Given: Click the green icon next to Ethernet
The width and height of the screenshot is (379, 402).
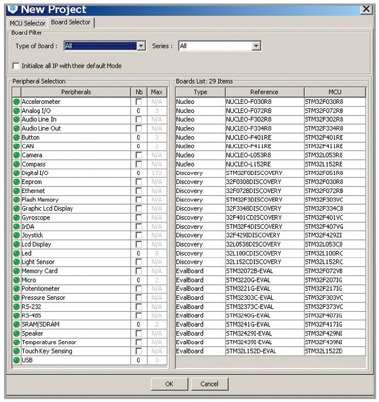Looking at the screenshot, I should click(17, 191).
